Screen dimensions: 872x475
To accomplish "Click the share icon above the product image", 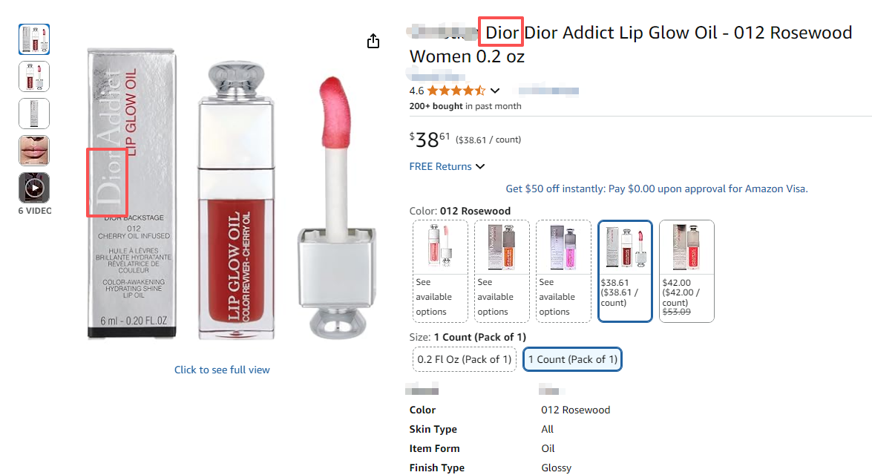I will coord(373,41).
